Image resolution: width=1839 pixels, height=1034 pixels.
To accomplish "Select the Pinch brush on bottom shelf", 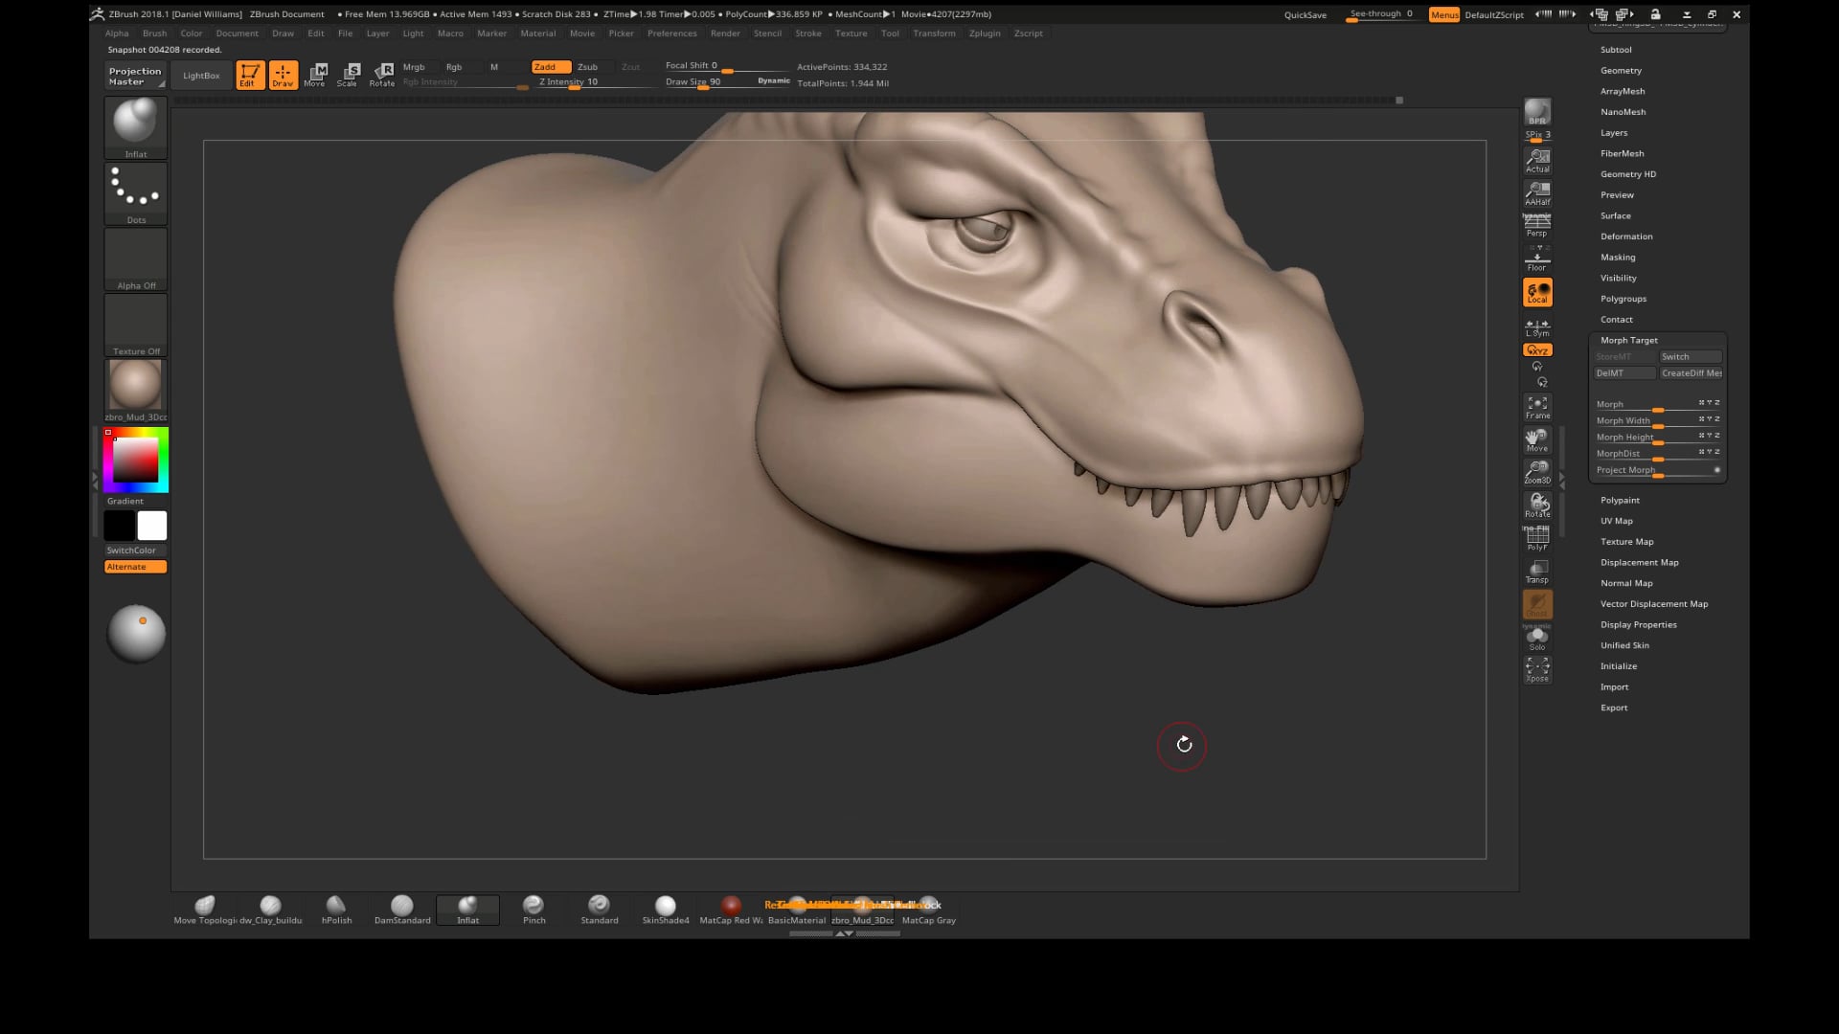I will coord(534,910).
